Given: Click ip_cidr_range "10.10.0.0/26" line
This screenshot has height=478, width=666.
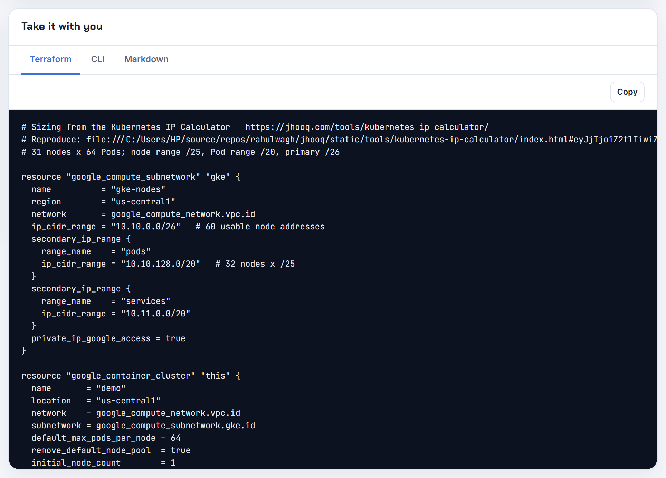Looking at the screenshot, I should click(178, 227).
